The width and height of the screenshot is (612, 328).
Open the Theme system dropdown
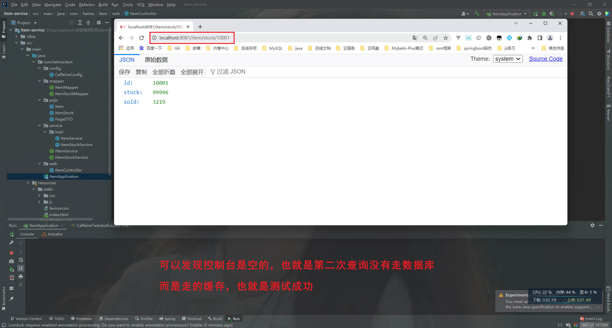[x=508, y=59]
